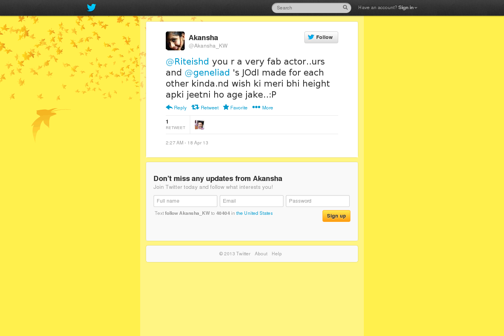Open the @geneliad mention

[207, 73]
